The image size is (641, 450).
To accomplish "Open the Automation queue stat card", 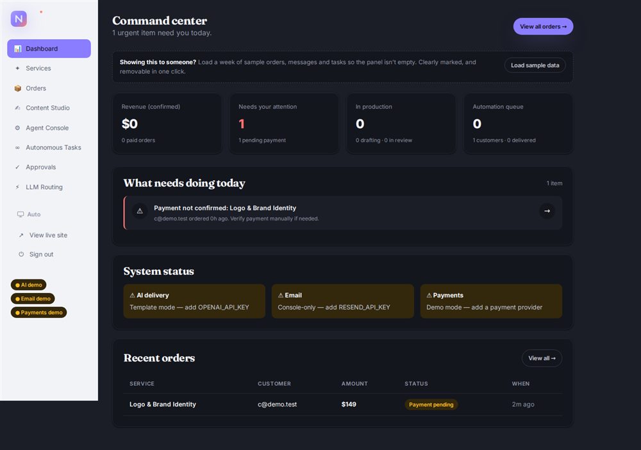I will 519,124.
